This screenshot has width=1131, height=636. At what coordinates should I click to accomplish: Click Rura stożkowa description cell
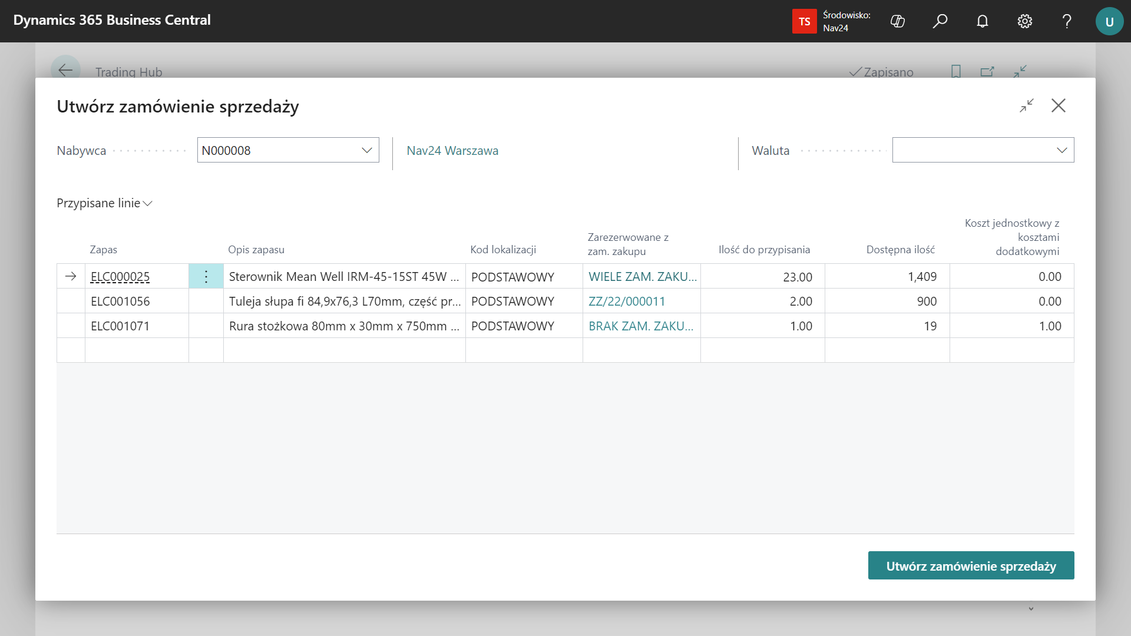click(x=344, y=326)
